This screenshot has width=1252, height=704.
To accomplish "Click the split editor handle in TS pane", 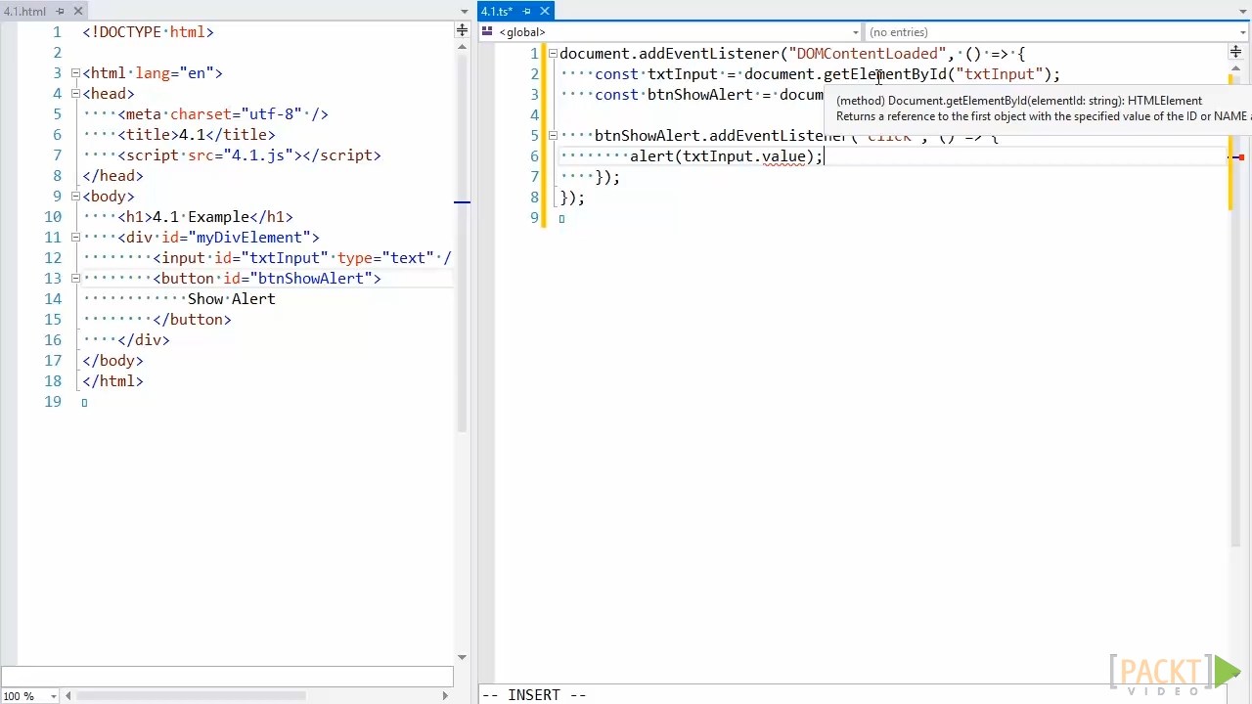I will (x=1236, y=52).
